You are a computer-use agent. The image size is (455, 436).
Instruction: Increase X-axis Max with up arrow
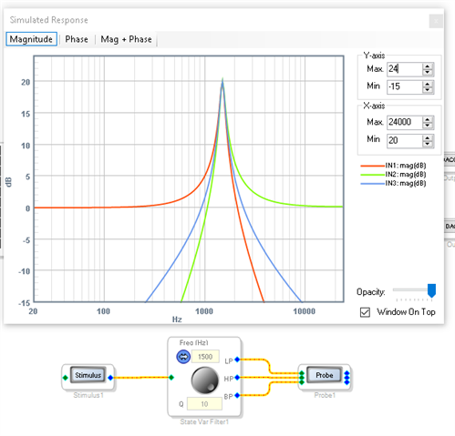click(428, 119)
